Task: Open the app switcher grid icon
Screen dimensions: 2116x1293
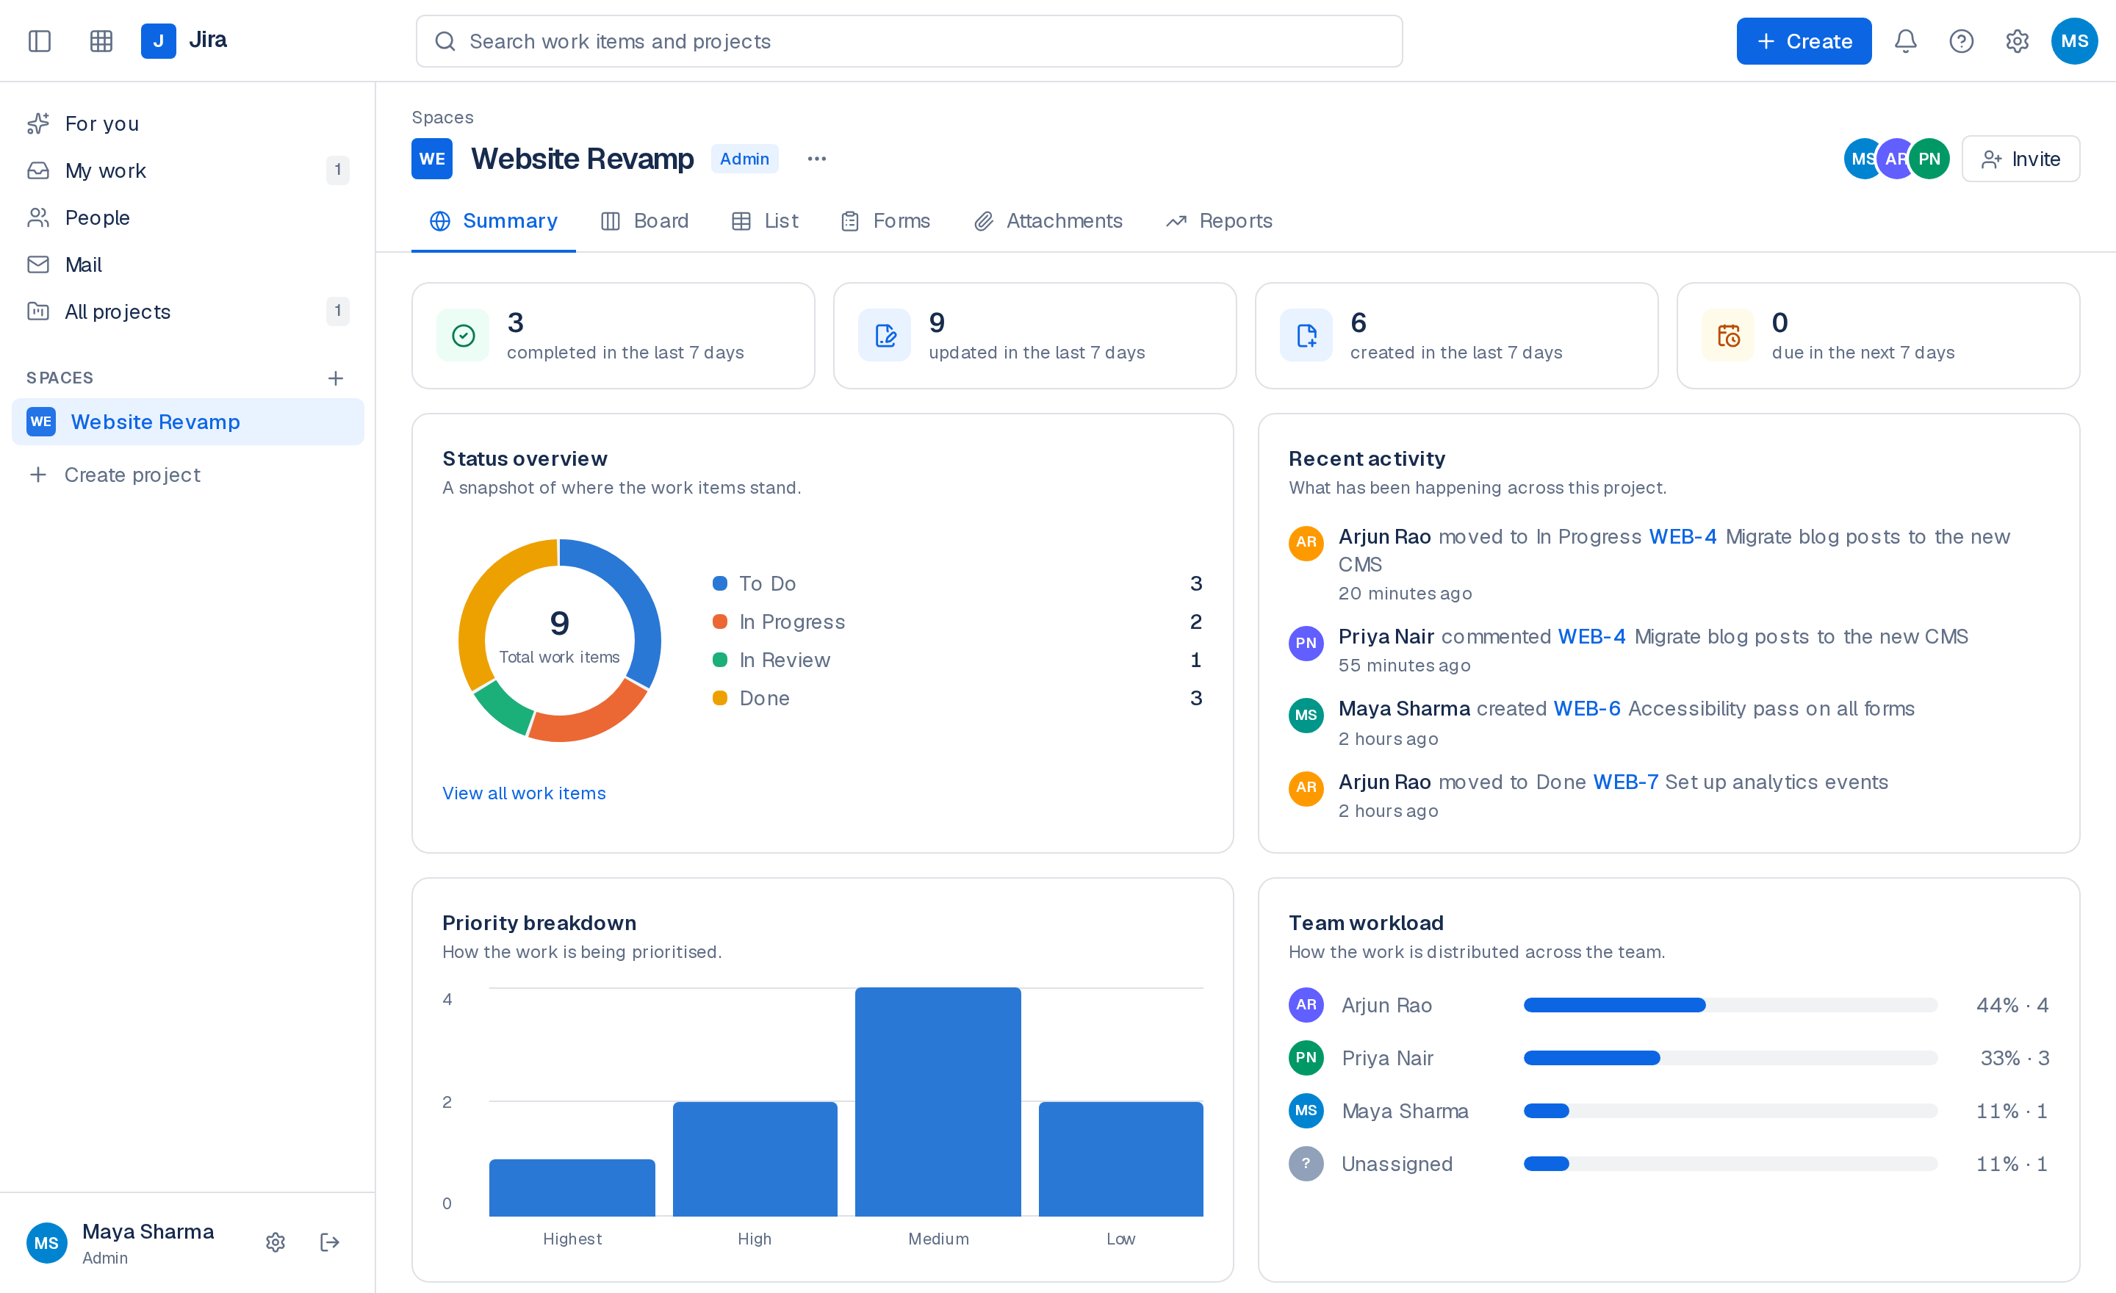Action: click(101, 41)
